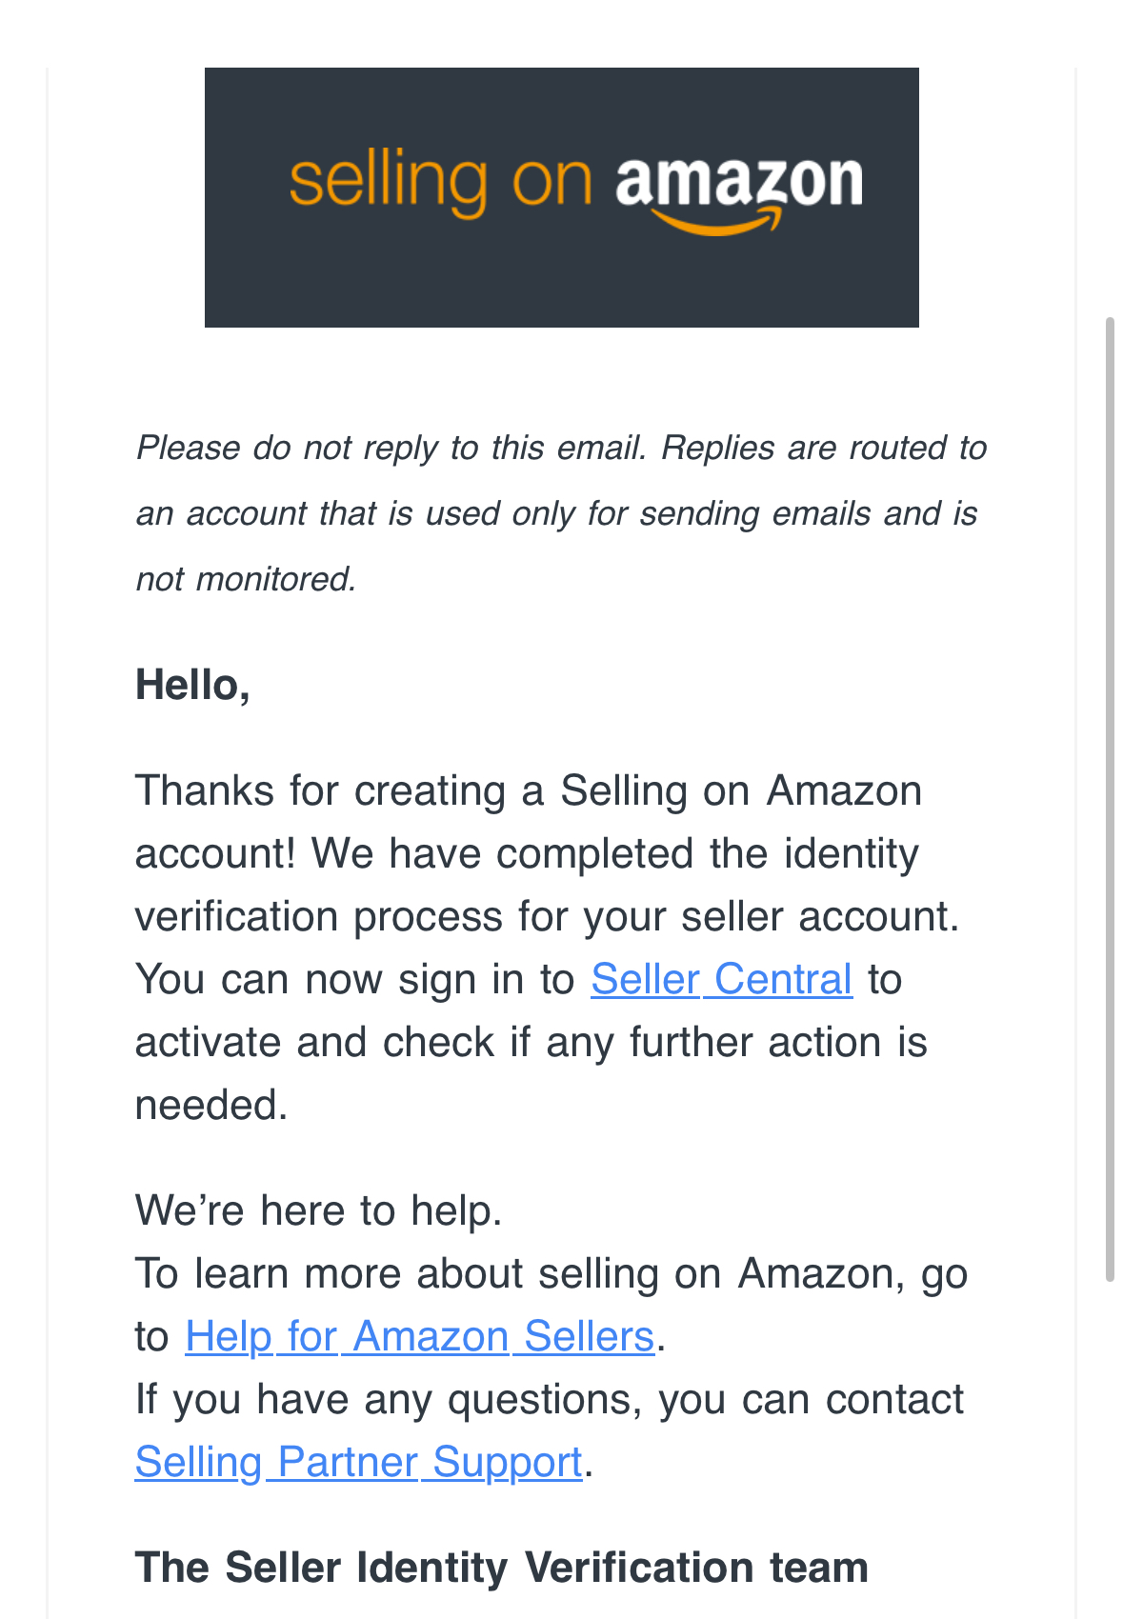1123x1619 pixels.
Task: Click the "If you have any questions" sentence
Action: pyautogui.click(x=550, y=1399)
